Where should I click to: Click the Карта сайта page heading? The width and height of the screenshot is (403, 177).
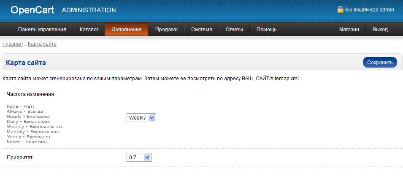(x=26, y=63)
